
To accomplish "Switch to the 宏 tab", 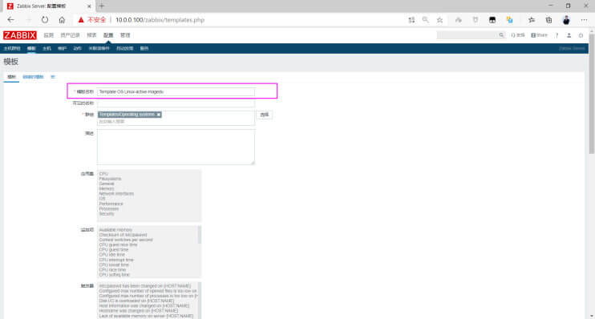I will tap(53, 77).
